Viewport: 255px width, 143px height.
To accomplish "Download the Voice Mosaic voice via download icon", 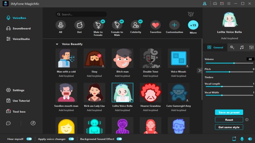I will pyautogui.click(x=187, y=66).
